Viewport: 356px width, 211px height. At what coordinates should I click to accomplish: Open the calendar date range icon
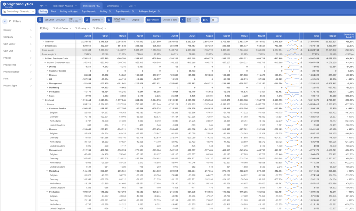40,20
